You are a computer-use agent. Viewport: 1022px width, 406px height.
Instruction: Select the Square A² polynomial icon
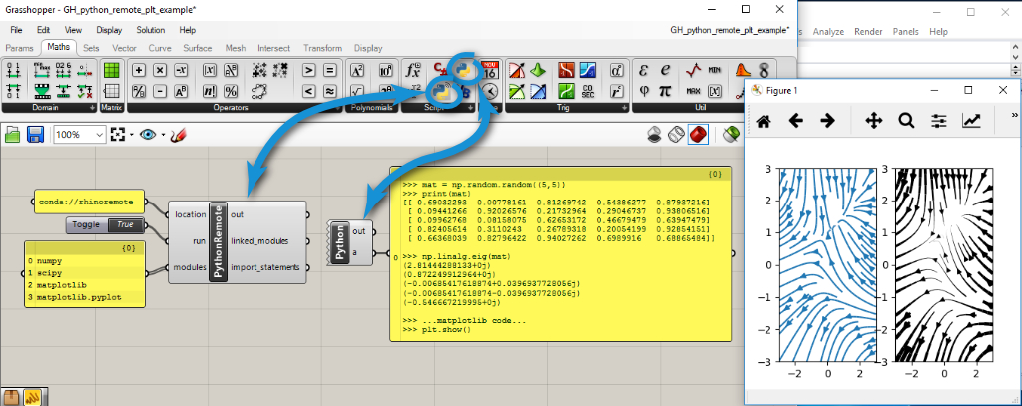tap(357, 71)
